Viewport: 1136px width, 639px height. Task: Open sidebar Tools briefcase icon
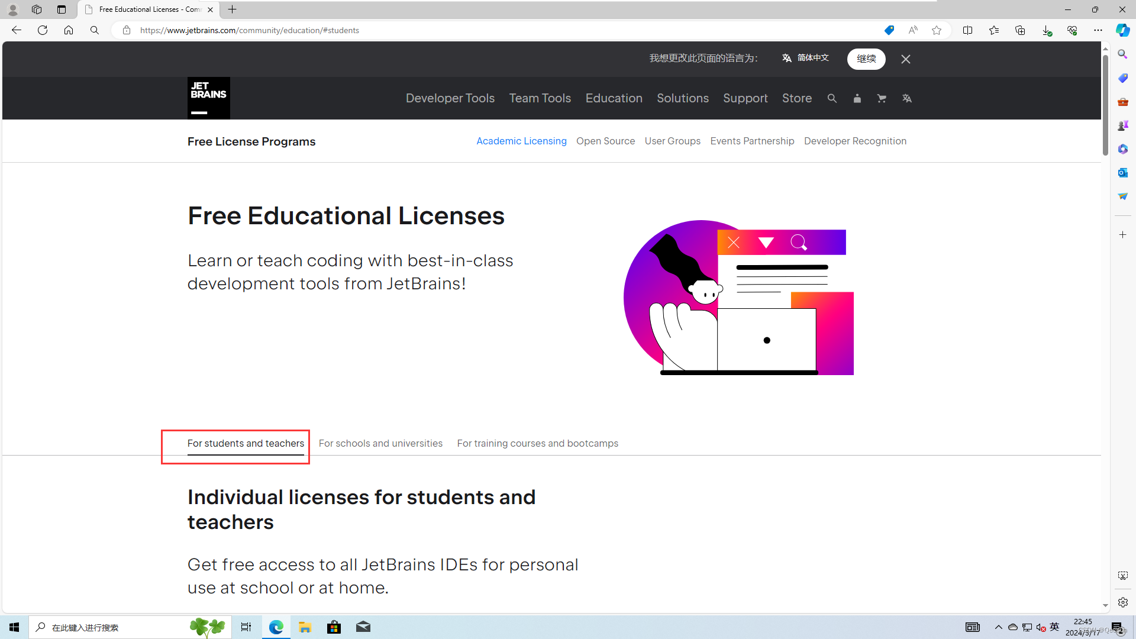point(1122,102)
